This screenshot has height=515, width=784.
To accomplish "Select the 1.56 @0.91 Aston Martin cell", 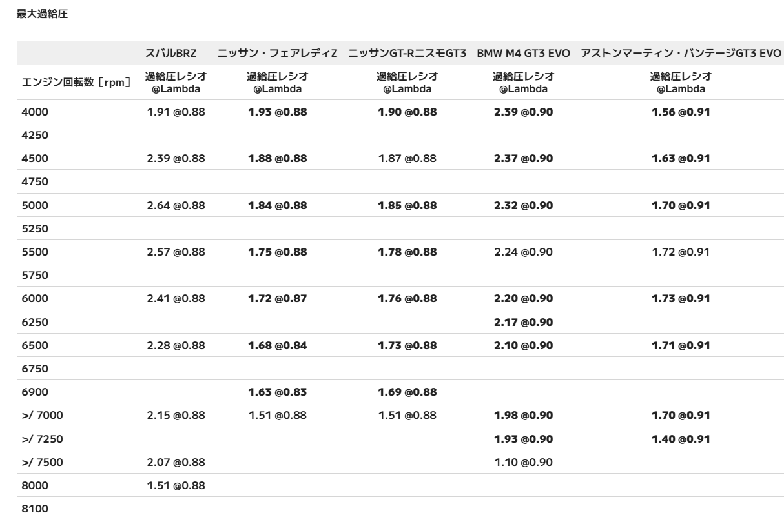I will click(x=681, y=112).
